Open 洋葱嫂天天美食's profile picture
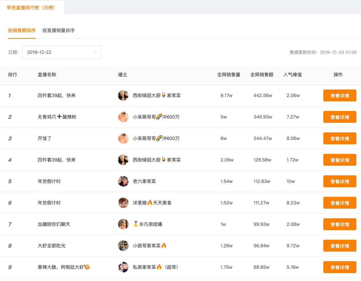Image resolution: width=361 pixels, height=281 pixels. tap(123, 203)
